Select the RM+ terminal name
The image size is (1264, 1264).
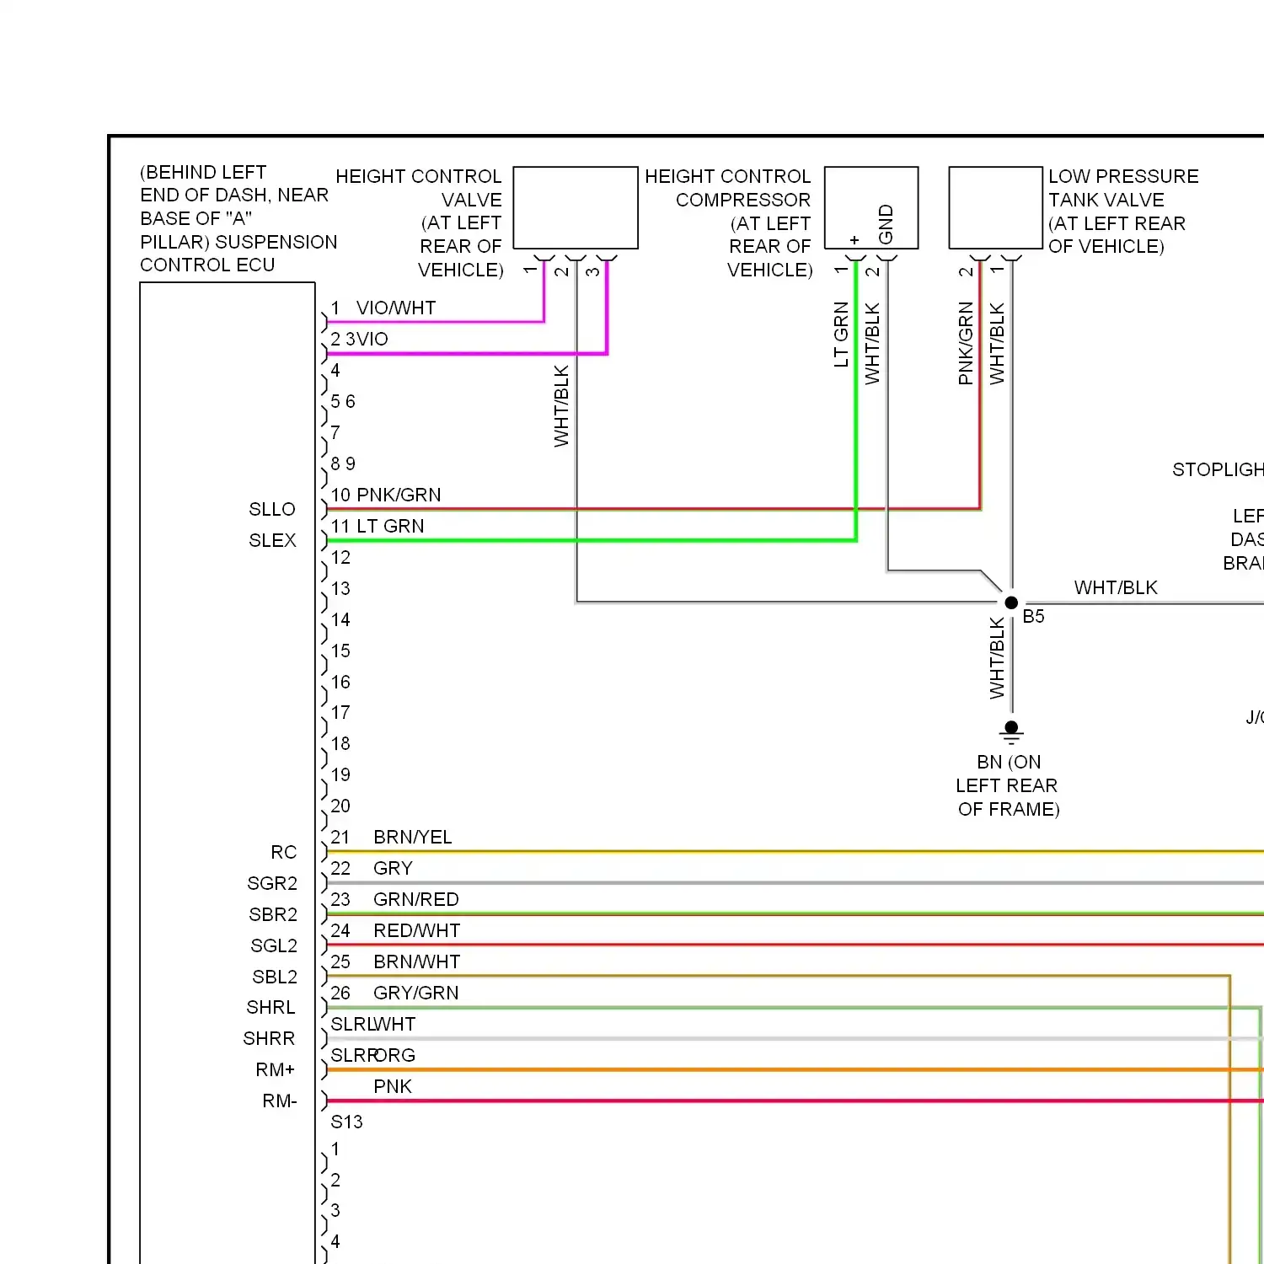tap(276, 1069)
